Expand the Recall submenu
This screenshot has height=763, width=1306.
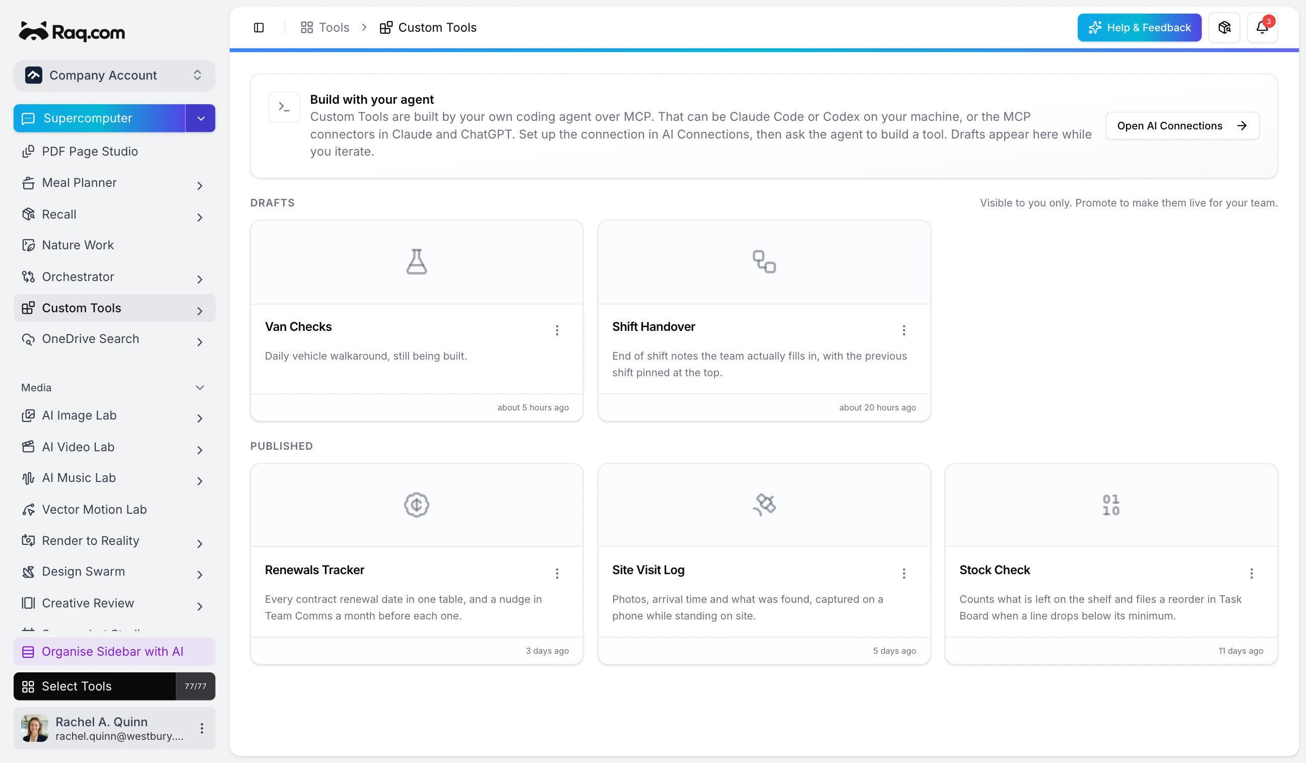[200, 217]
